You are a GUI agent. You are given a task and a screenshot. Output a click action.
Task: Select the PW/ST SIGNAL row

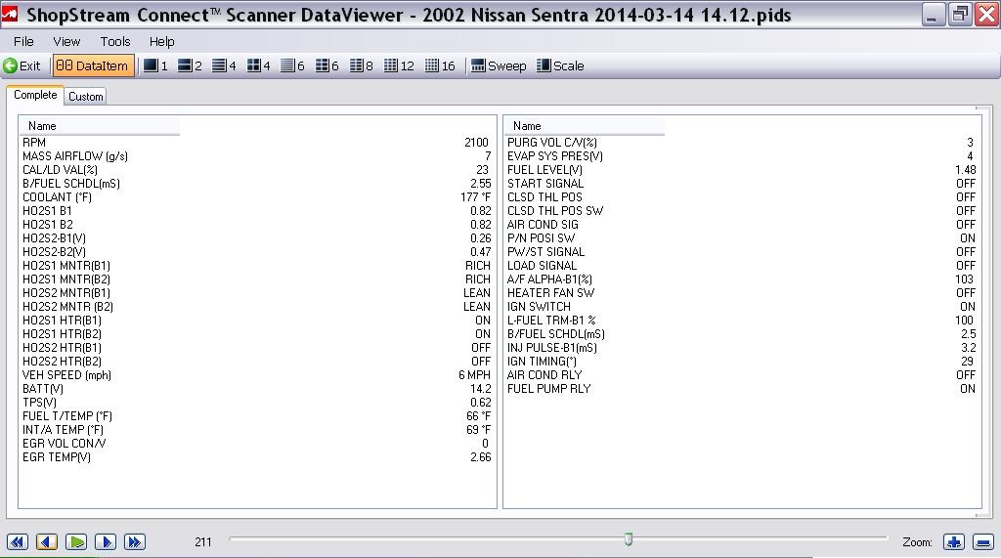pyautogui.click(x=741, y=251)
